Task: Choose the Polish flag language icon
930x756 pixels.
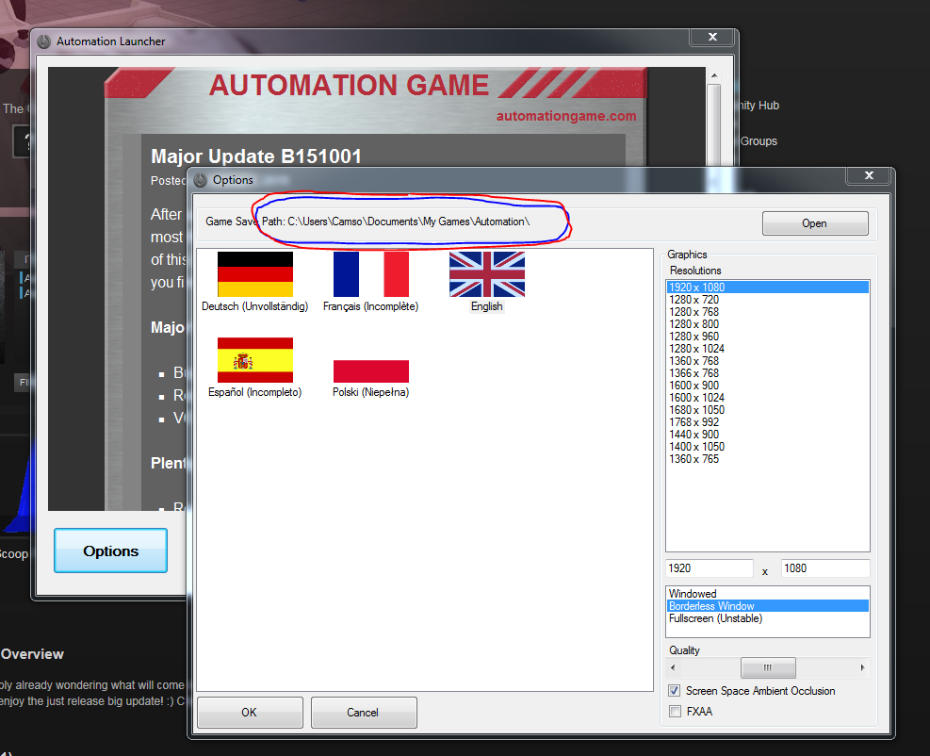Action: coord(370,370)
